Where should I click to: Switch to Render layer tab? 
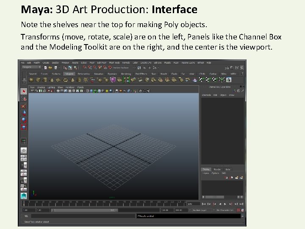tap(217, 169)
